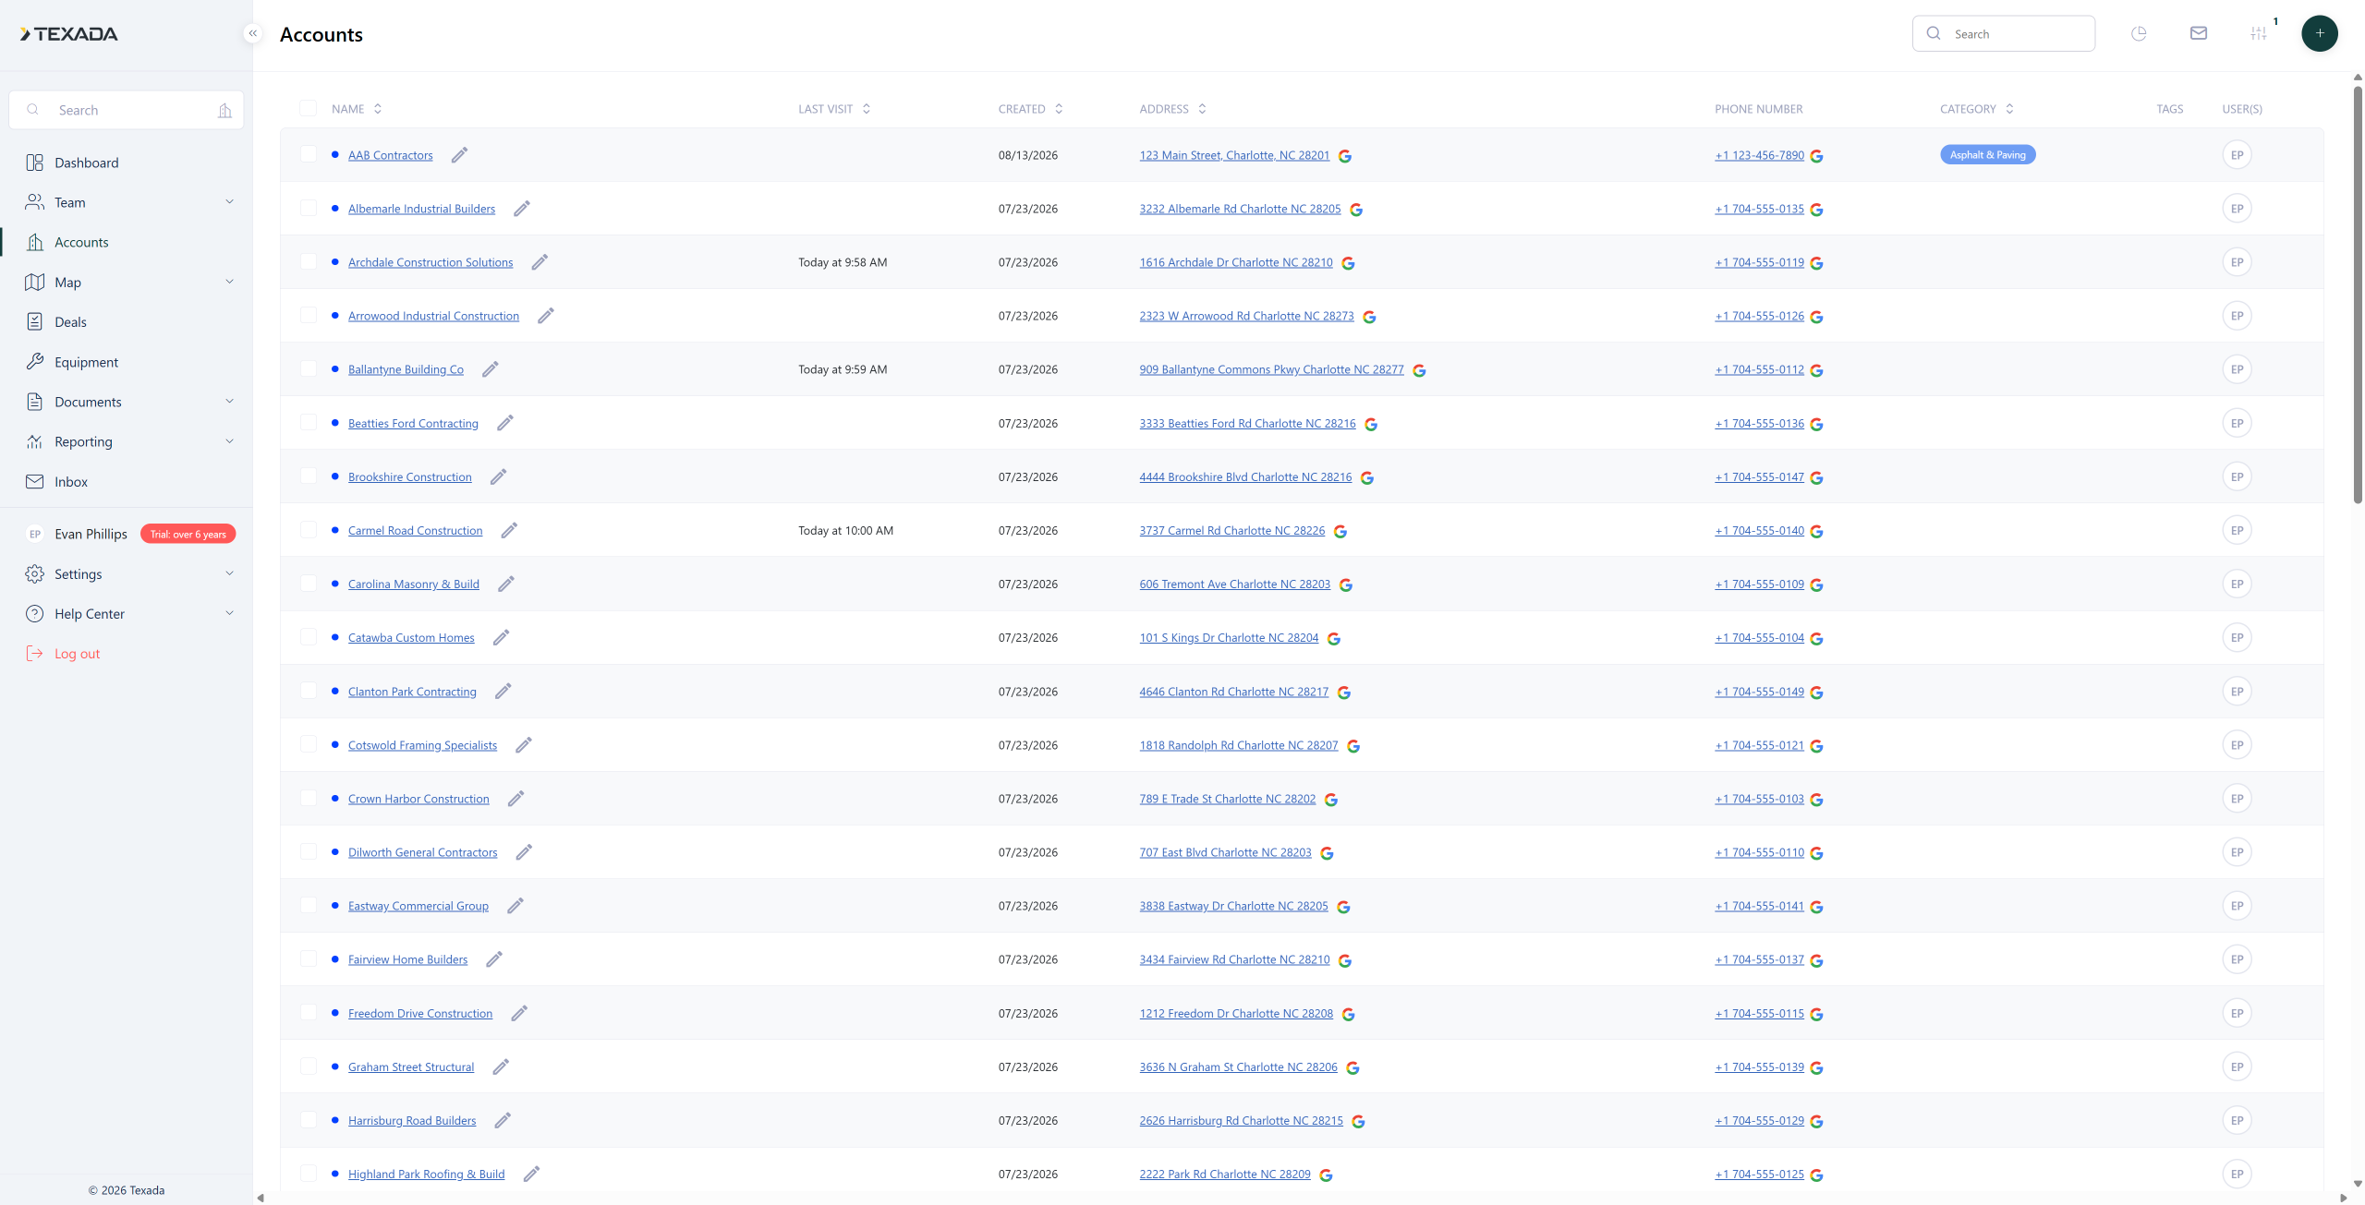Toggle the select-all checkbox in table header

(x=308, y=108)
